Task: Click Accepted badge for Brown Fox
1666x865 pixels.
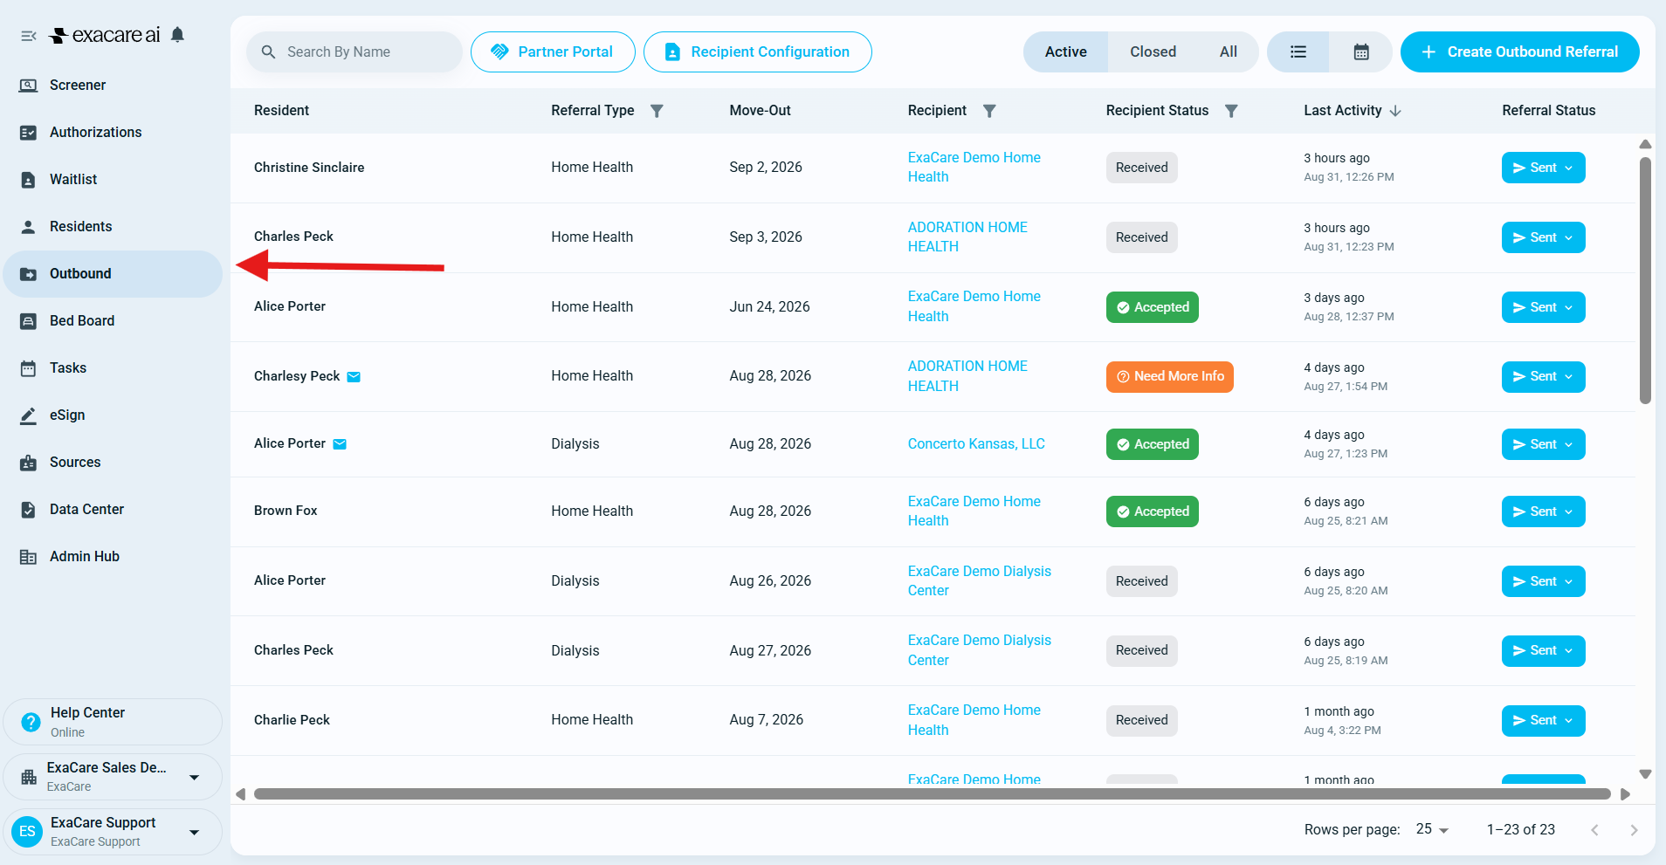Action: point(1152,512)
